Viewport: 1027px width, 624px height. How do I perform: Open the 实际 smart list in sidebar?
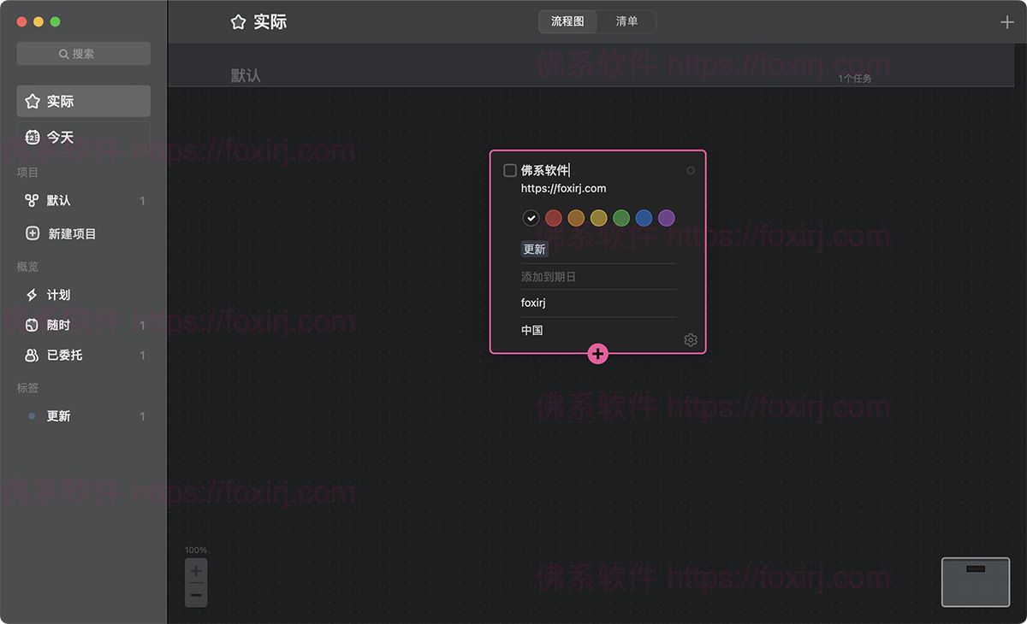(56, 101)
